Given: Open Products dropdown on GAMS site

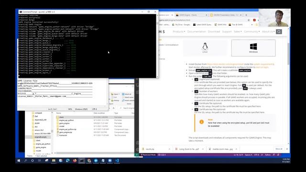Looking at the screenshot, I should coord(179,32).
